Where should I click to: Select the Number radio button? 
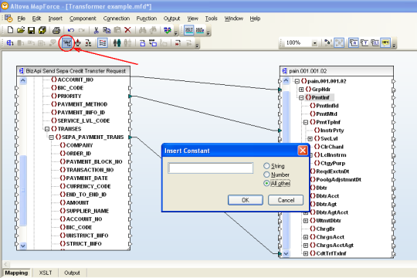coord(266,175)
